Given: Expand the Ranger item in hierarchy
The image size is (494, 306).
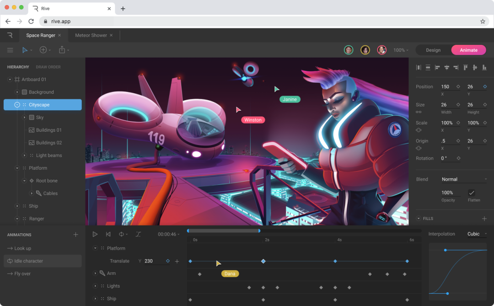Looking at the screenshot, I should (x=17, y=219).
